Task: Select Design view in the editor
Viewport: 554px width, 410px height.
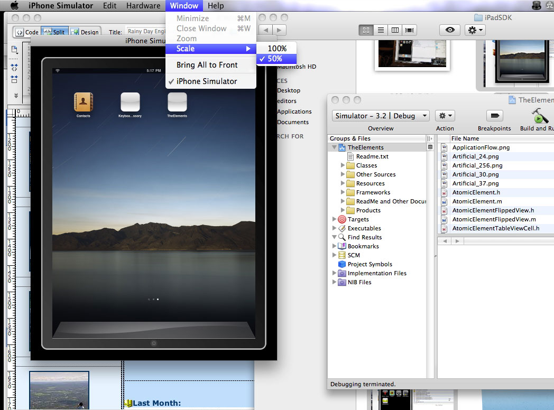Action: click(x=85, y=32)
